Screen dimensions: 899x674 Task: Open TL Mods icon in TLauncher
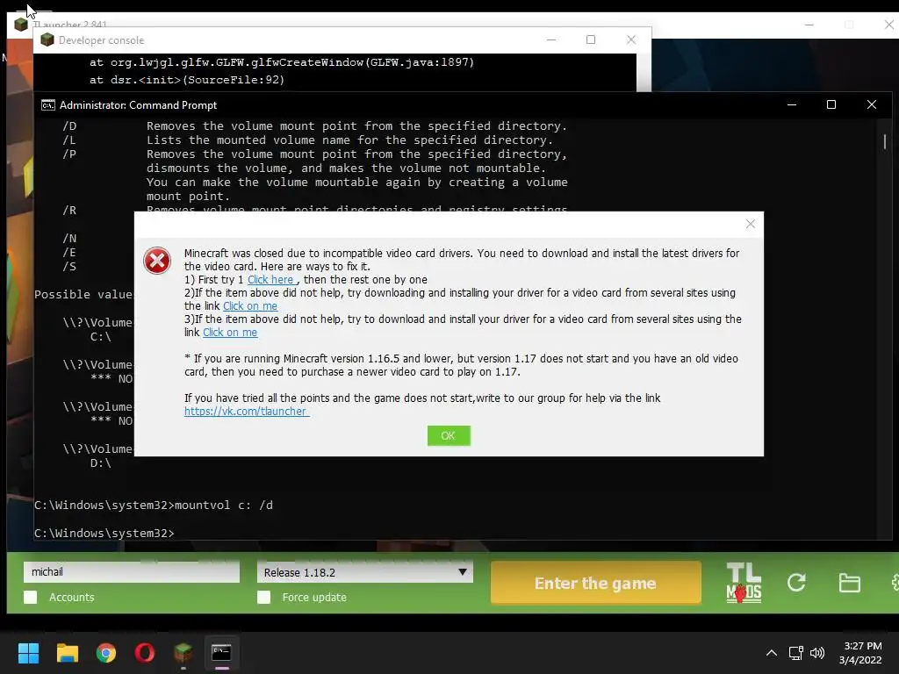pyautogui.click(x=744, y=583)
